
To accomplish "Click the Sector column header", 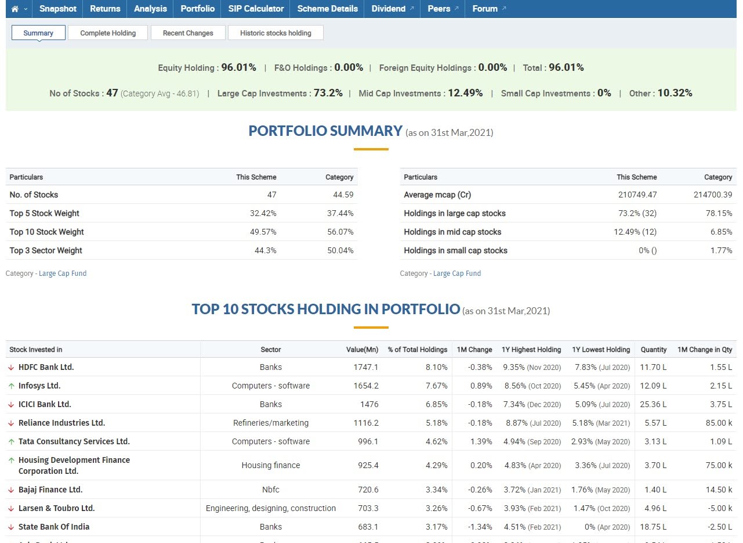I will (271, 350).
